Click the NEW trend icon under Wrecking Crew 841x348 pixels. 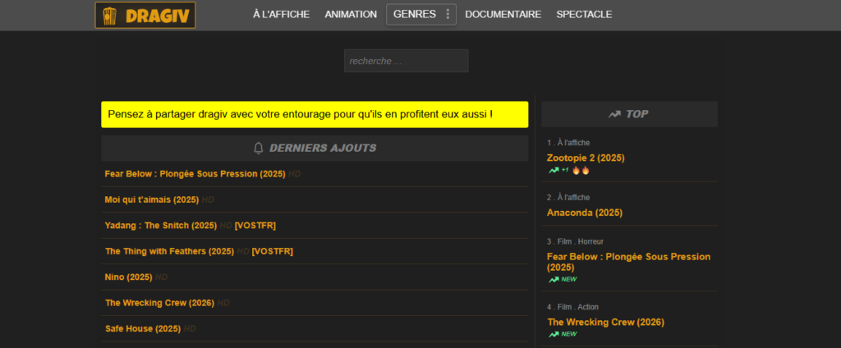click(563, 334)
